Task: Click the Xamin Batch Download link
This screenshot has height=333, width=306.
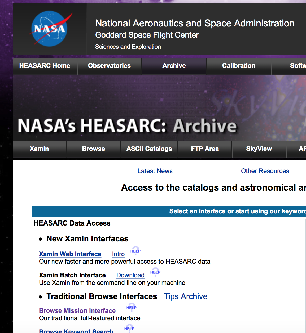Action: [x=130, y=275]
